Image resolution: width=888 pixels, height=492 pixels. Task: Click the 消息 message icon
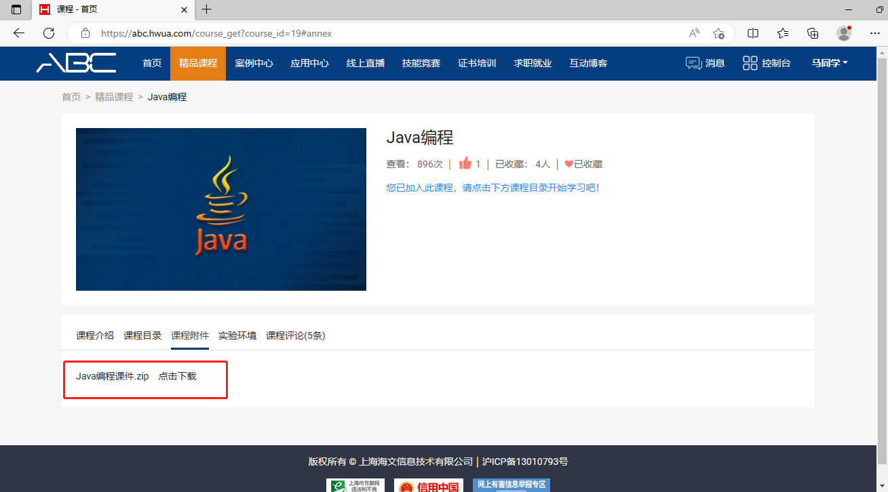(x=693, y=63)
